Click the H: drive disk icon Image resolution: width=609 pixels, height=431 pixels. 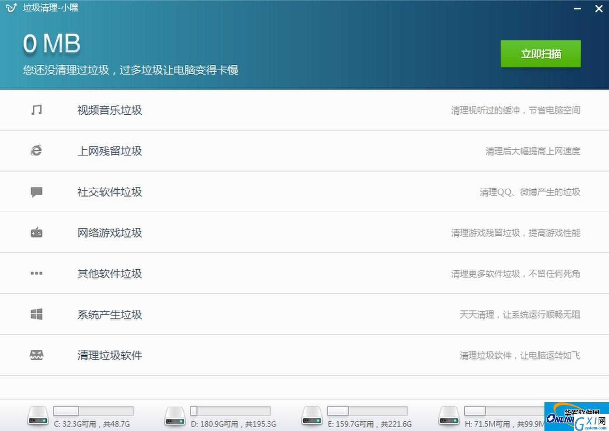pyautogui.click(x=449, y=416)
